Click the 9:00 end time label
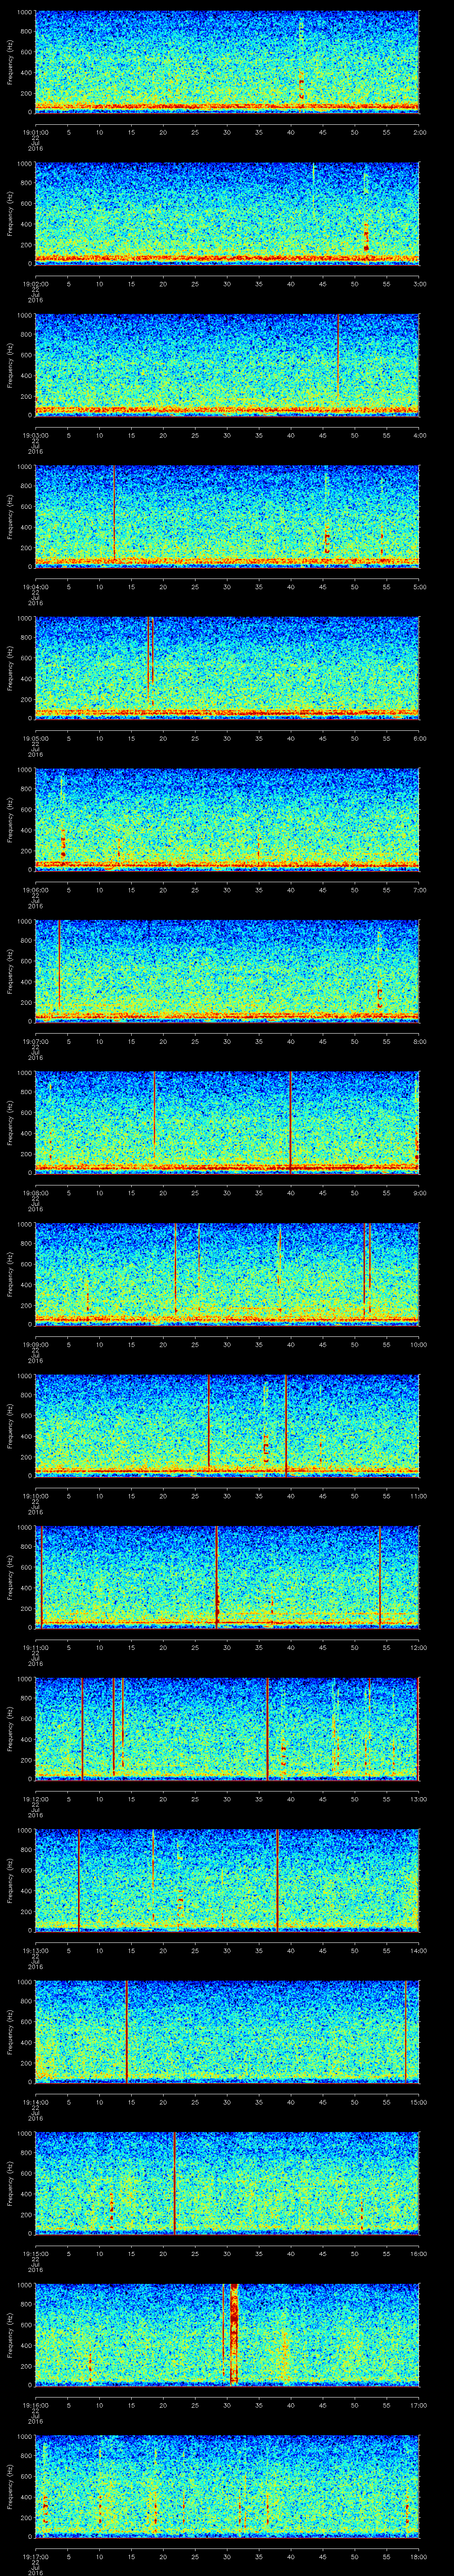Viewport: 454px width, 2576px height. point(419,1193)
